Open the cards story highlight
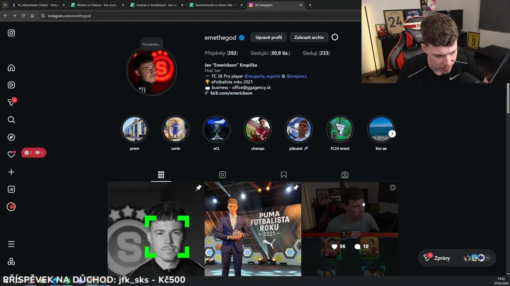Image resolution: width=510 pixels, height=286 pixels. point(176,129)
